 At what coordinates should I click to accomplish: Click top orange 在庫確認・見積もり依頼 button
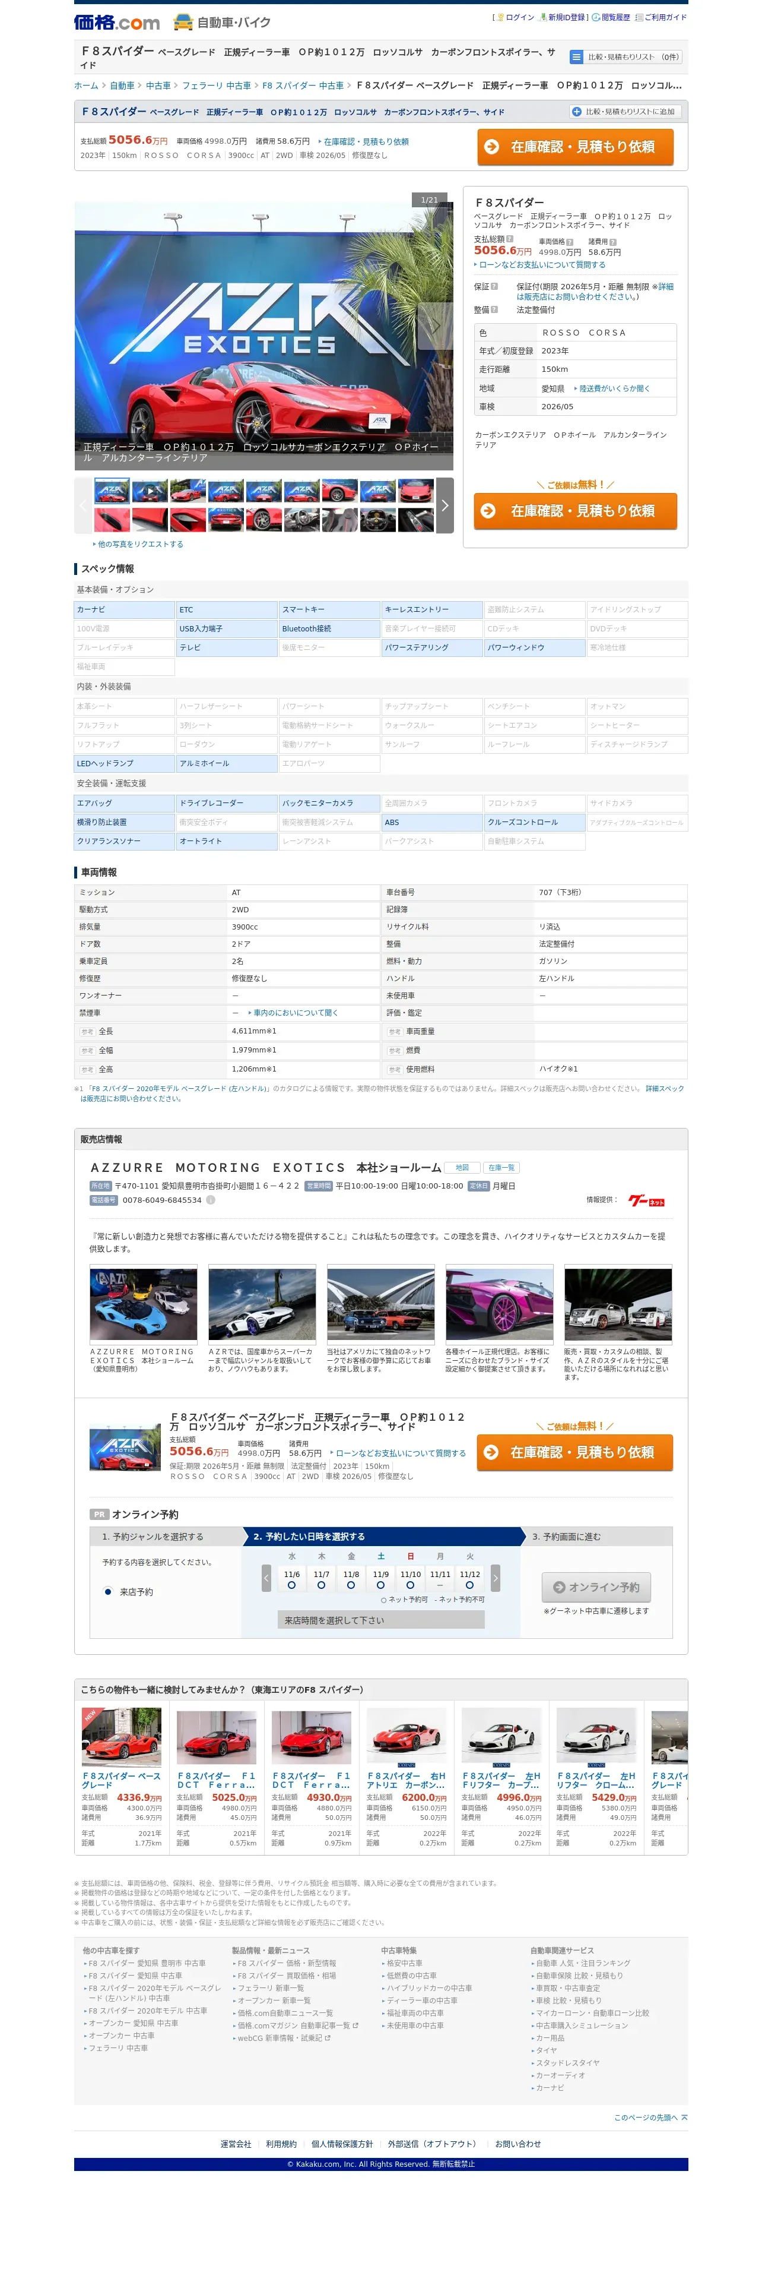(x=575, y=147)
